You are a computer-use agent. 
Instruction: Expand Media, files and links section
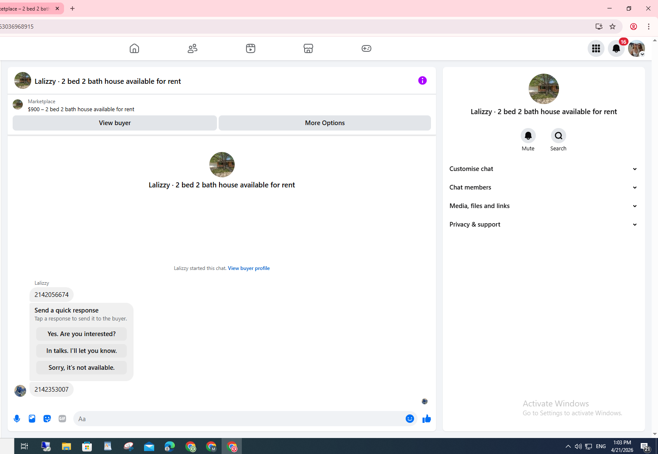(543, 206)
